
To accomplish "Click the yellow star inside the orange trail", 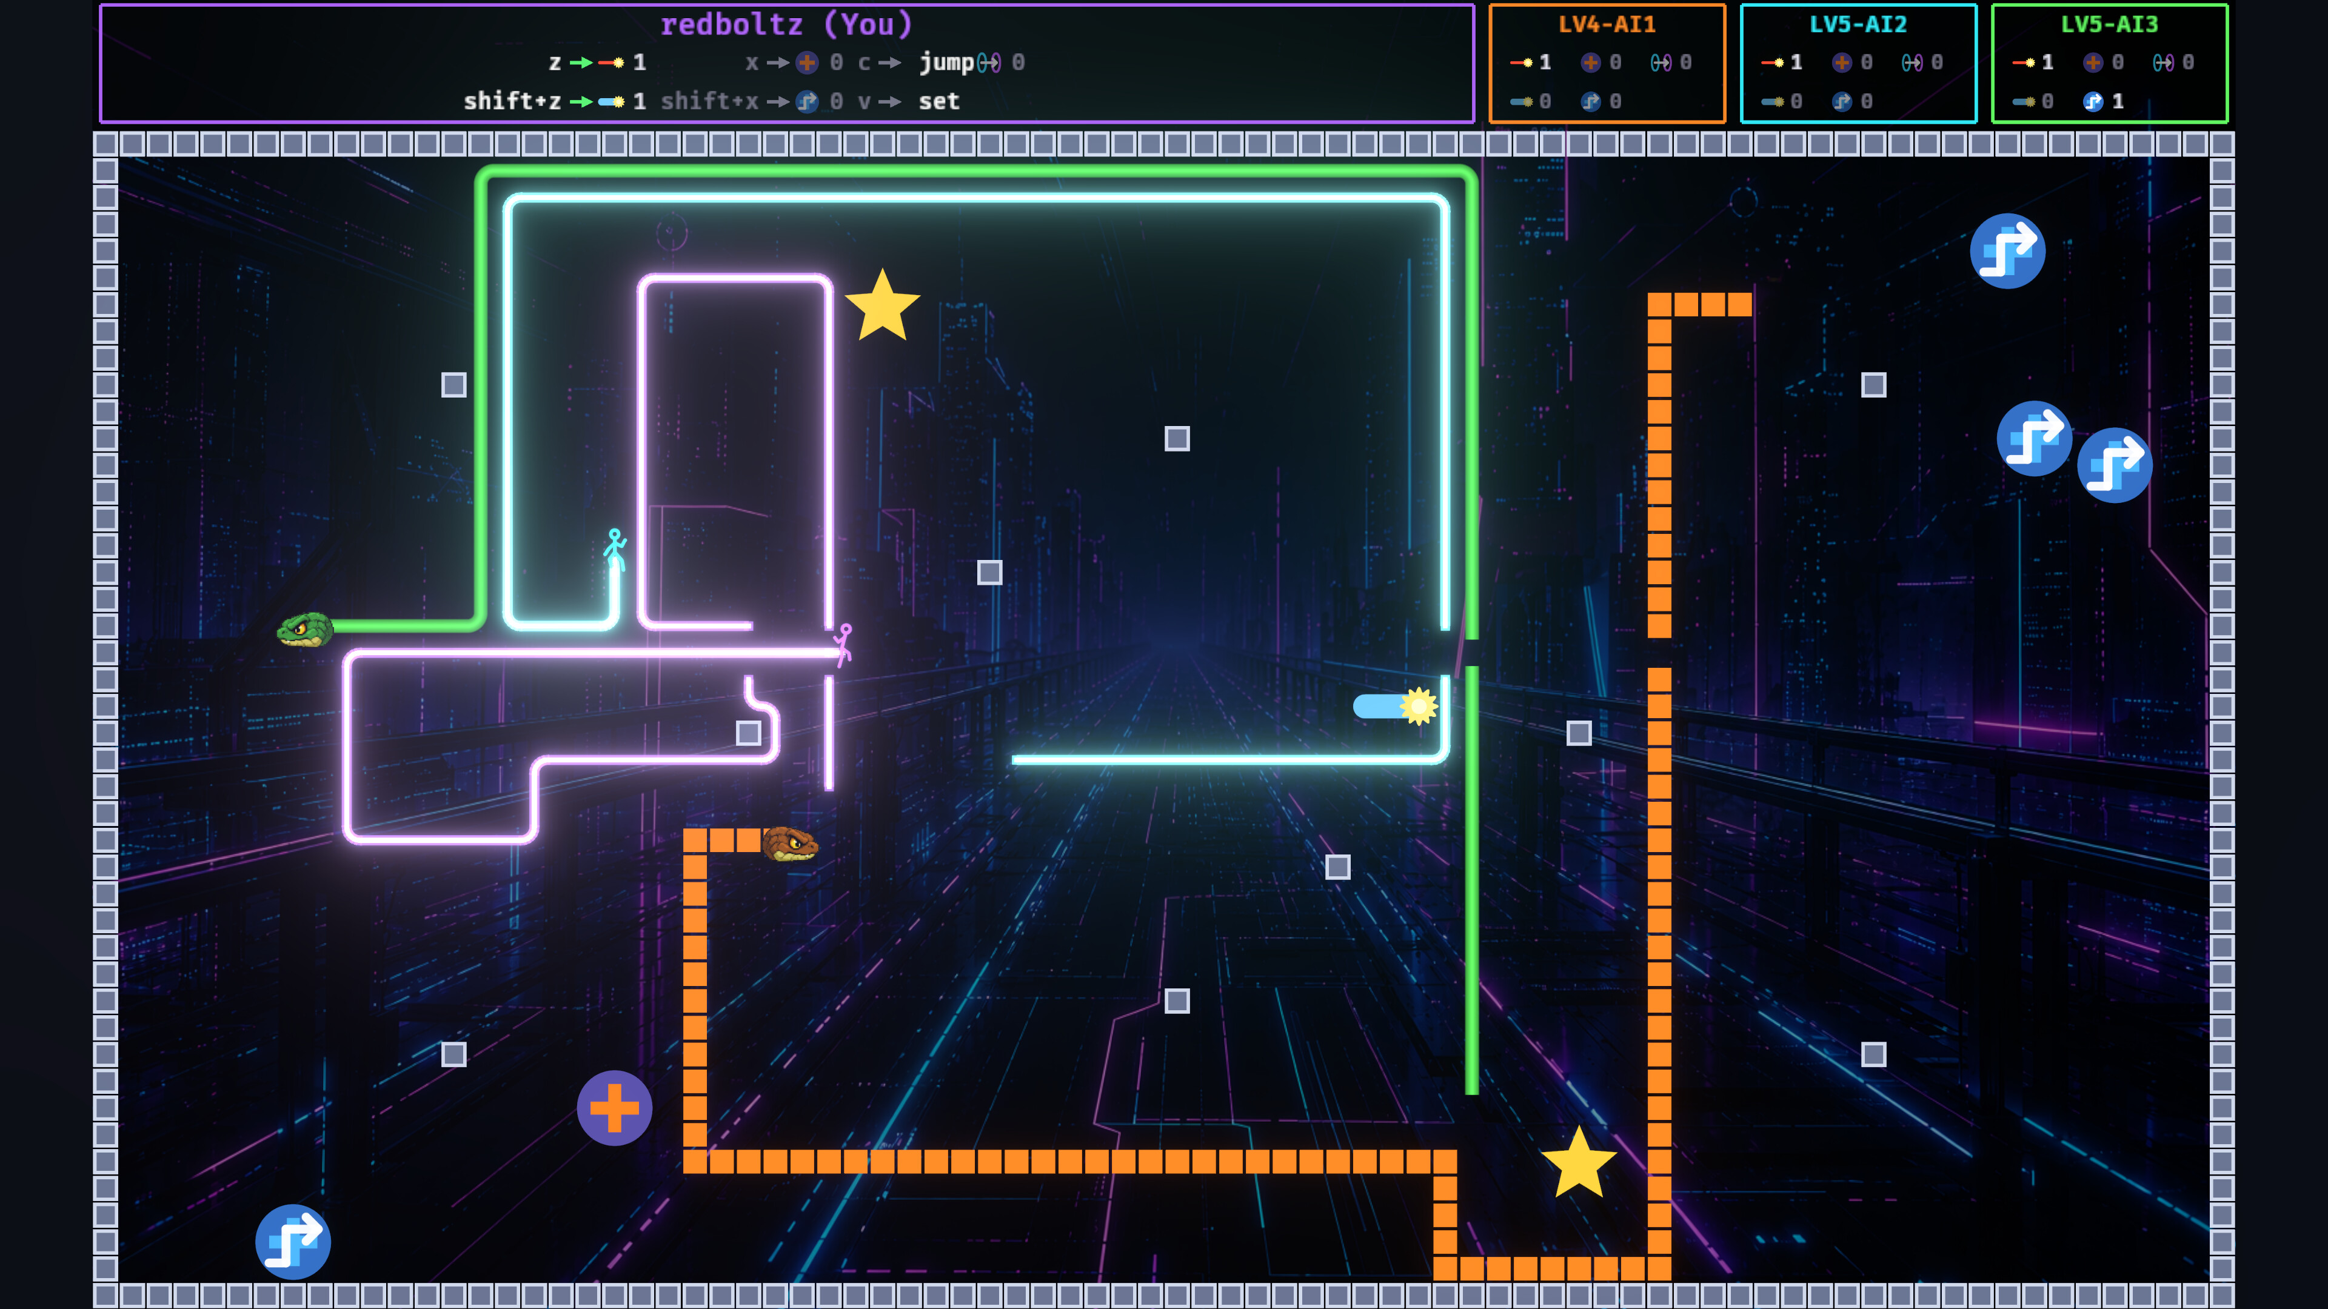I will (x=1579, y=1164).
